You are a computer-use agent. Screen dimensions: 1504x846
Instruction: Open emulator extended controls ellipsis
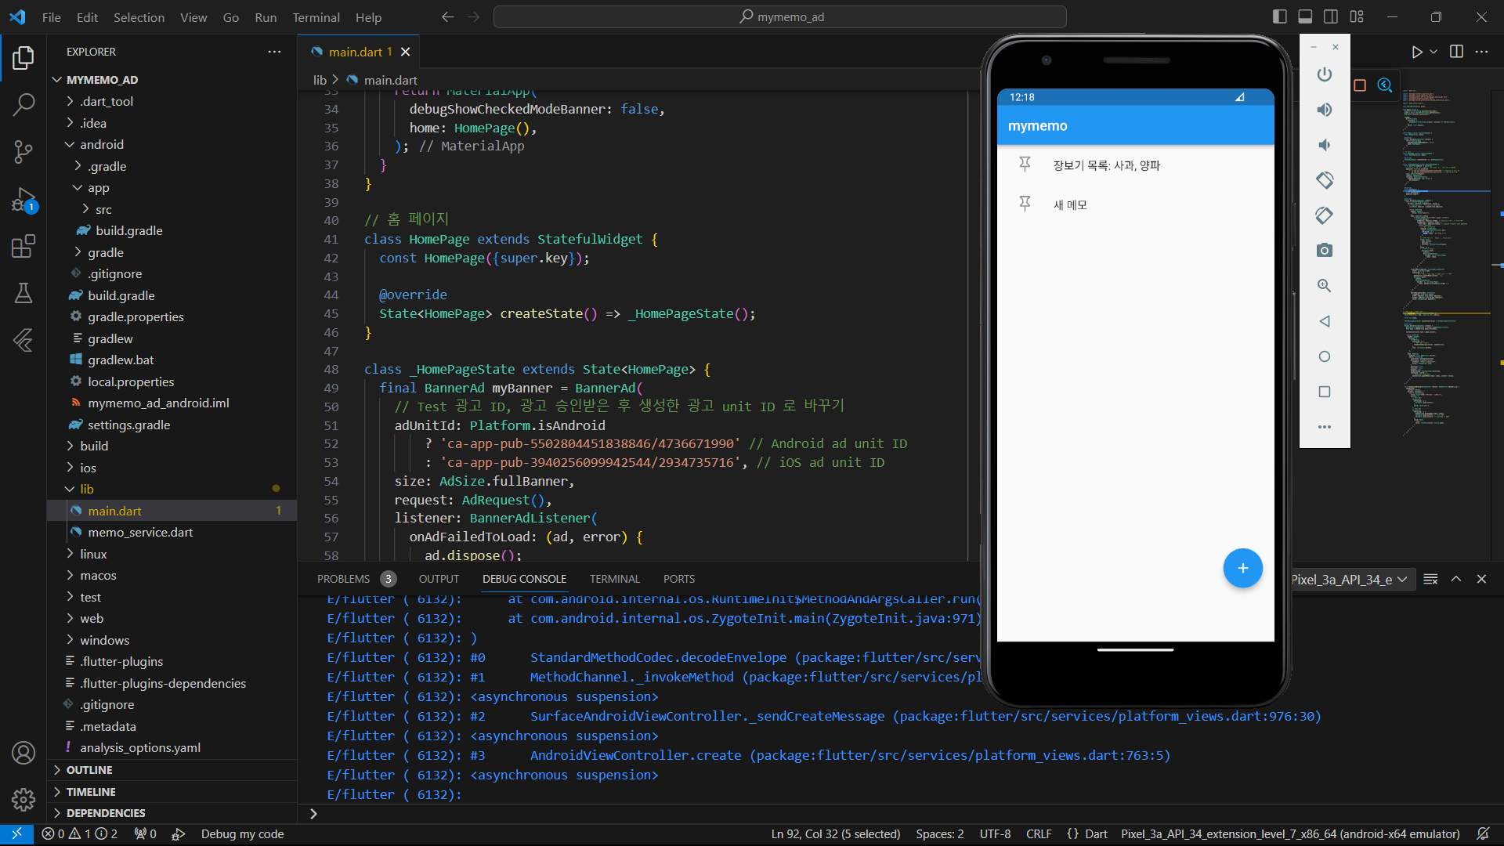[1325, 427]
